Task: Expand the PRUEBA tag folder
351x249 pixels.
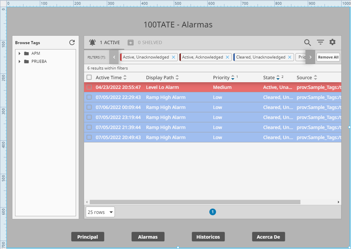Action: [20, 61]
